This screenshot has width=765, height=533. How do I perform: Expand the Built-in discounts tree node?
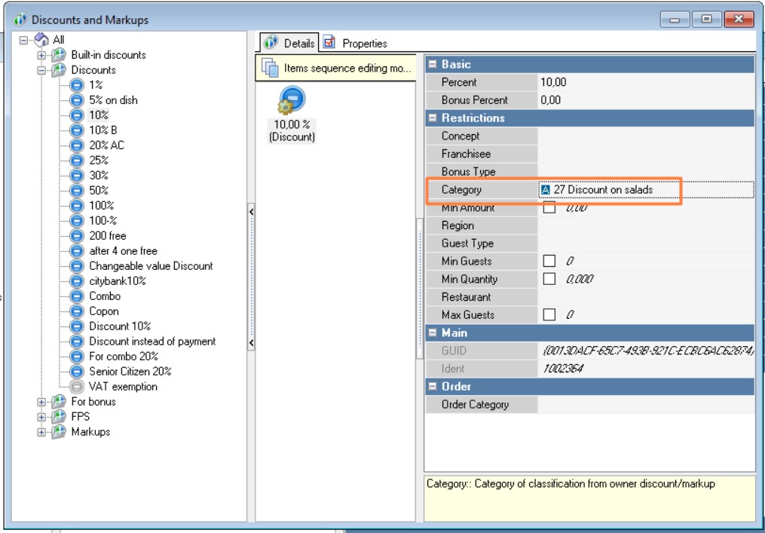click(41, 55)
